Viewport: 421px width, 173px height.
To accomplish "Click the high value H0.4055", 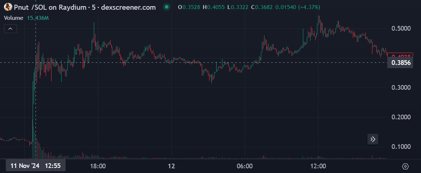I will pyautogui.click(x=214, y=7).
